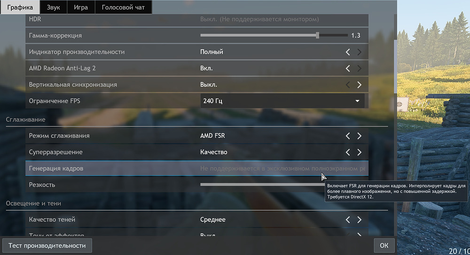
Task: Click next arrow for Индикатор производительности
Action: tap(359, 52)
